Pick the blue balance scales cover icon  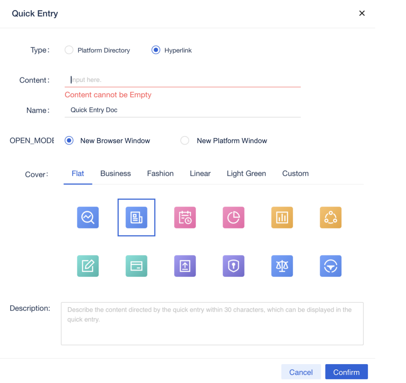click(282, 266)
